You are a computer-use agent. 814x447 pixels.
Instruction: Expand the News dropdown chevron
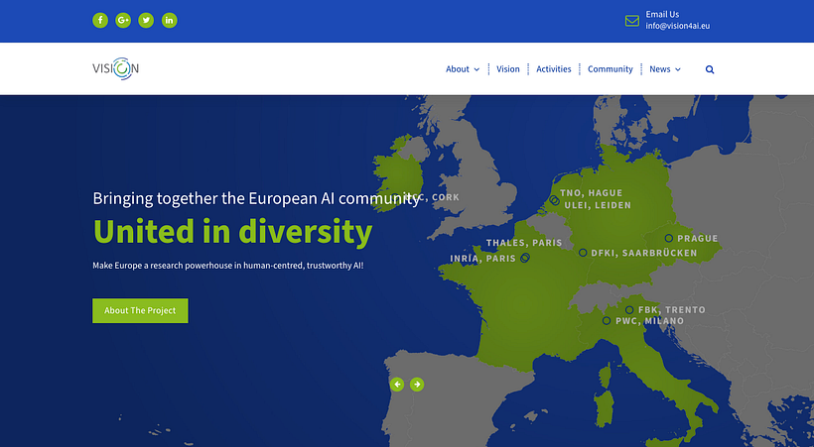click(x=677, y=69)
